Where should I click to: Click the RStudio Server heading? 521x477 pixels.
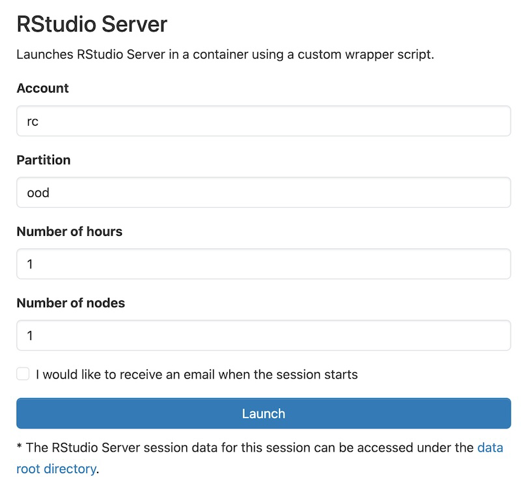click(x=92, y=24)
